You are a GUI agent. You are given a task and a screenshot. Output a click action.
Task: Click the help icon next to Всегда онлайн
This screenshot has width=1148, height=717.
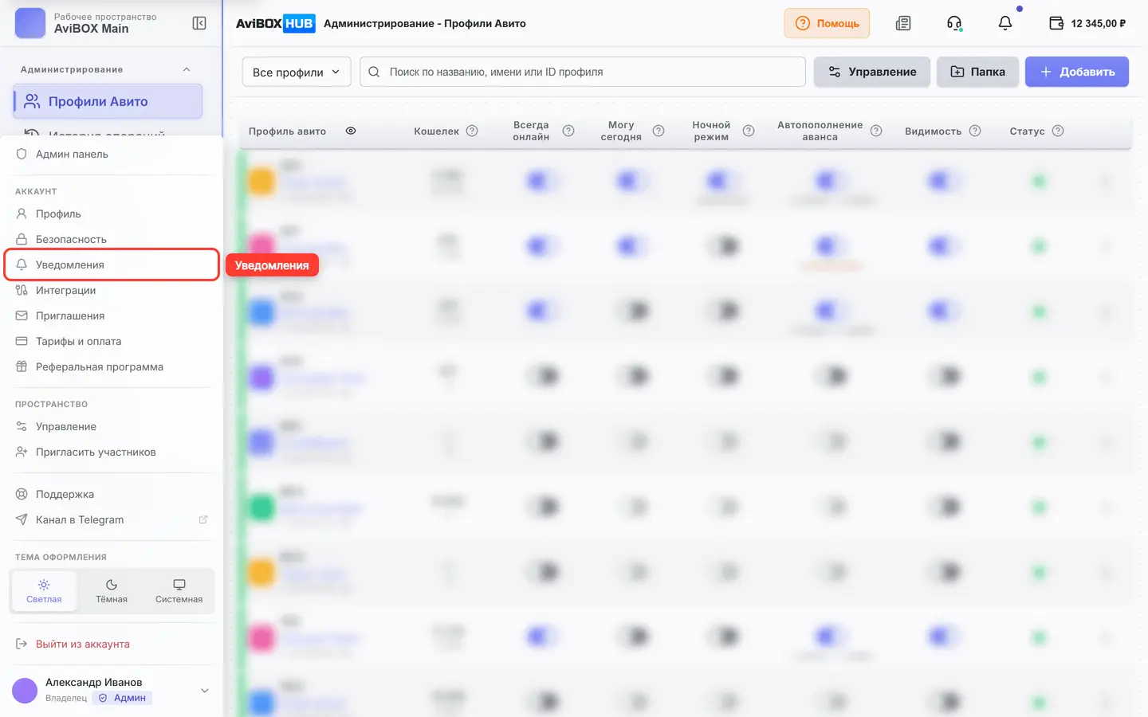click(568, 131)
